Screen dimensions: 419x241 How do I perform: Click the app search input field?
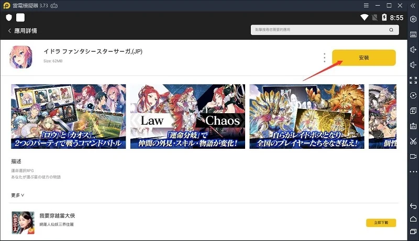pyautogui.click(x=325, y=30)
